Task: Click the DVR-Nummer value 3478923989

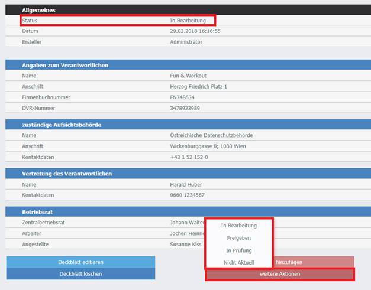Action: click(x=185, y=108)
